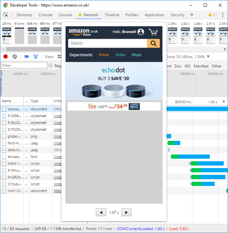Click the filmstrip horizontal scrollbar thumb
Image resolution: width=228 pixels, height=233 pixels.
click(x=33, y=49)
